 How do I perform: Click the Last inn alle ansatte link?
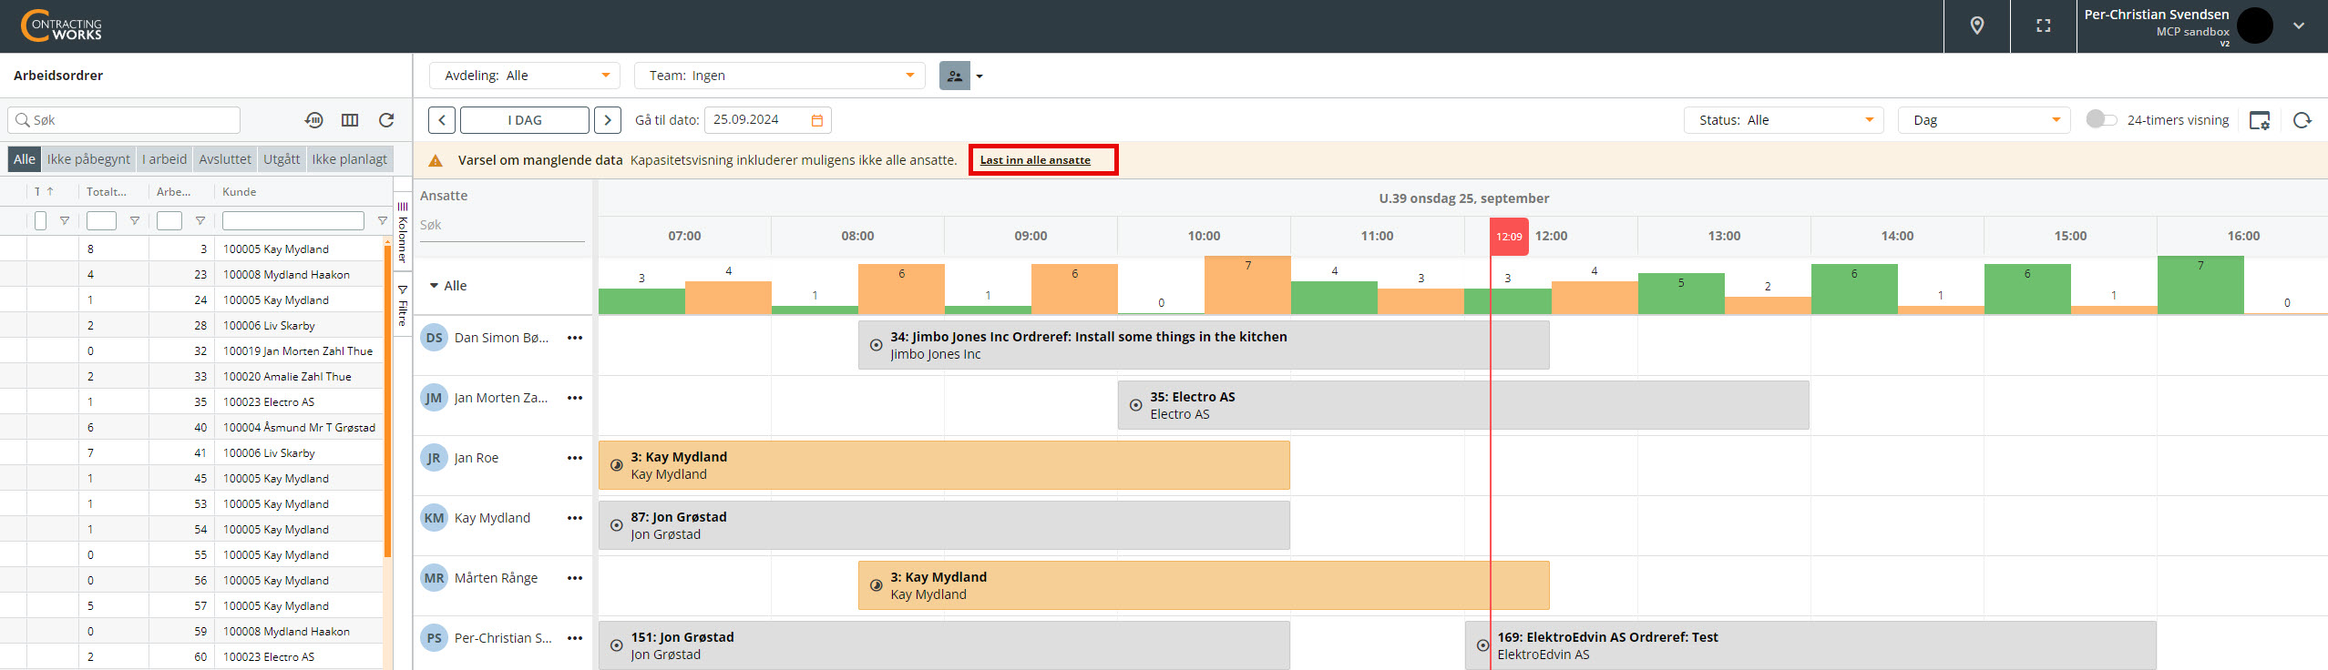[x=1035, y=160]
